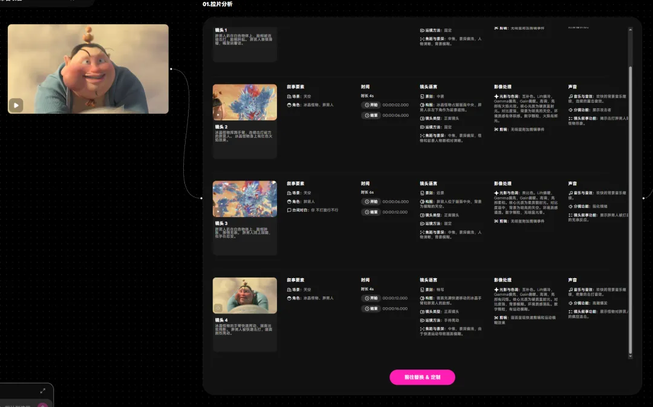This screenshot has height=407, width=653.
Task: Click the 影像处理 heading in 镜头 4
Action: (502, 280)
